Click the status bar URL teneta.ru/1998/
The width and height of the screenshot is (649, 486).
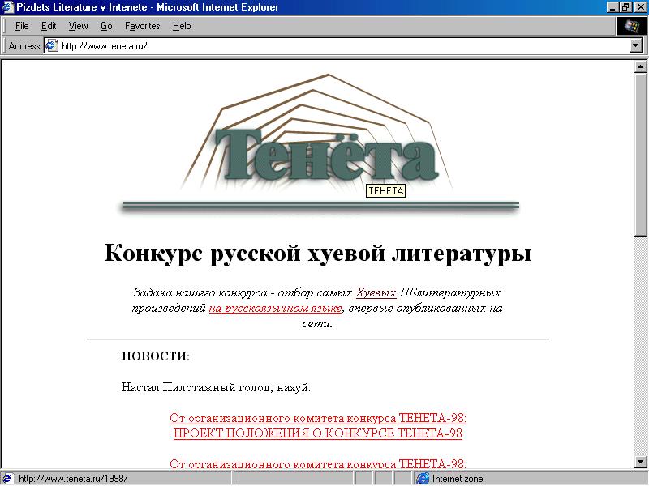point(73,479)
